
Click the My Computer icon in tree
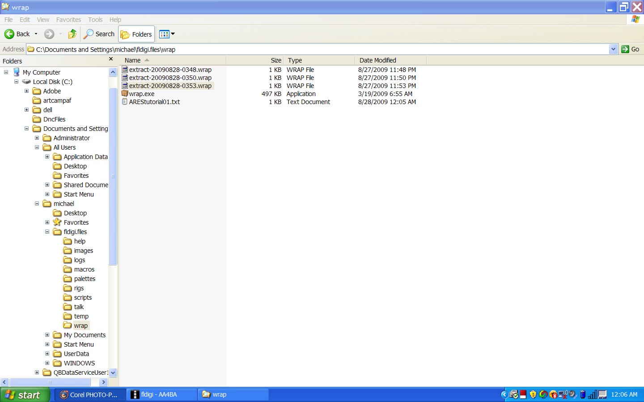click(x=17, y=72)
